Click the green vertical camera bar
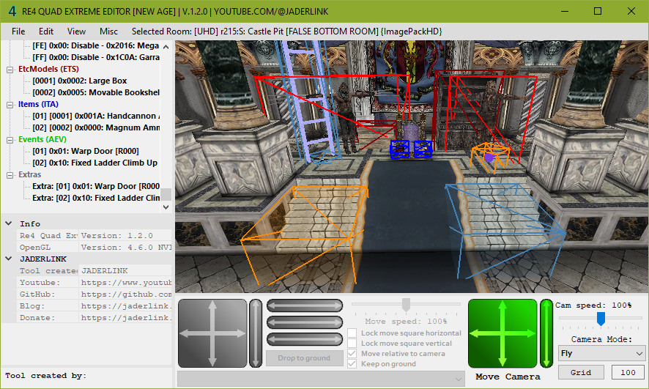 [546, 333]
